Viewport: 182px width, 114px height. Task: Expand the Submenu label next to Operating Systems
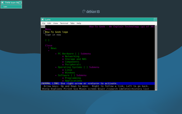(94, 67)
